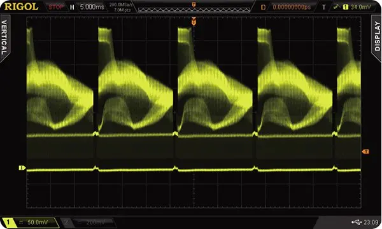Select the channel 1 label
The height and width of the screenshot is (229, 382).
click(x=8, y=222)
